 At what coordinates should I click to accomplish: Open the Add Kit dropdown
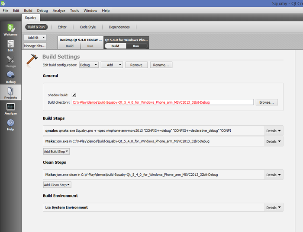click(x=35, y=38)
